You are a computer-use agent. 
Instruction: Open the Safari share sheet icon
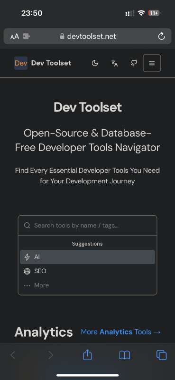(x=87, y=355)
